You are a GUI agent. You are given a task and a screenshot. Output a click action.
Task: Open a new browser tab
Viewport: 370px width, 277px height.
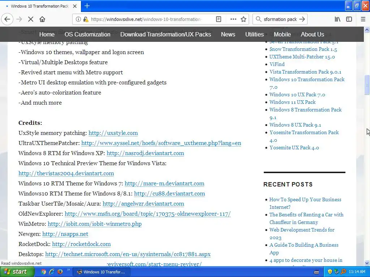click(87, 6)
